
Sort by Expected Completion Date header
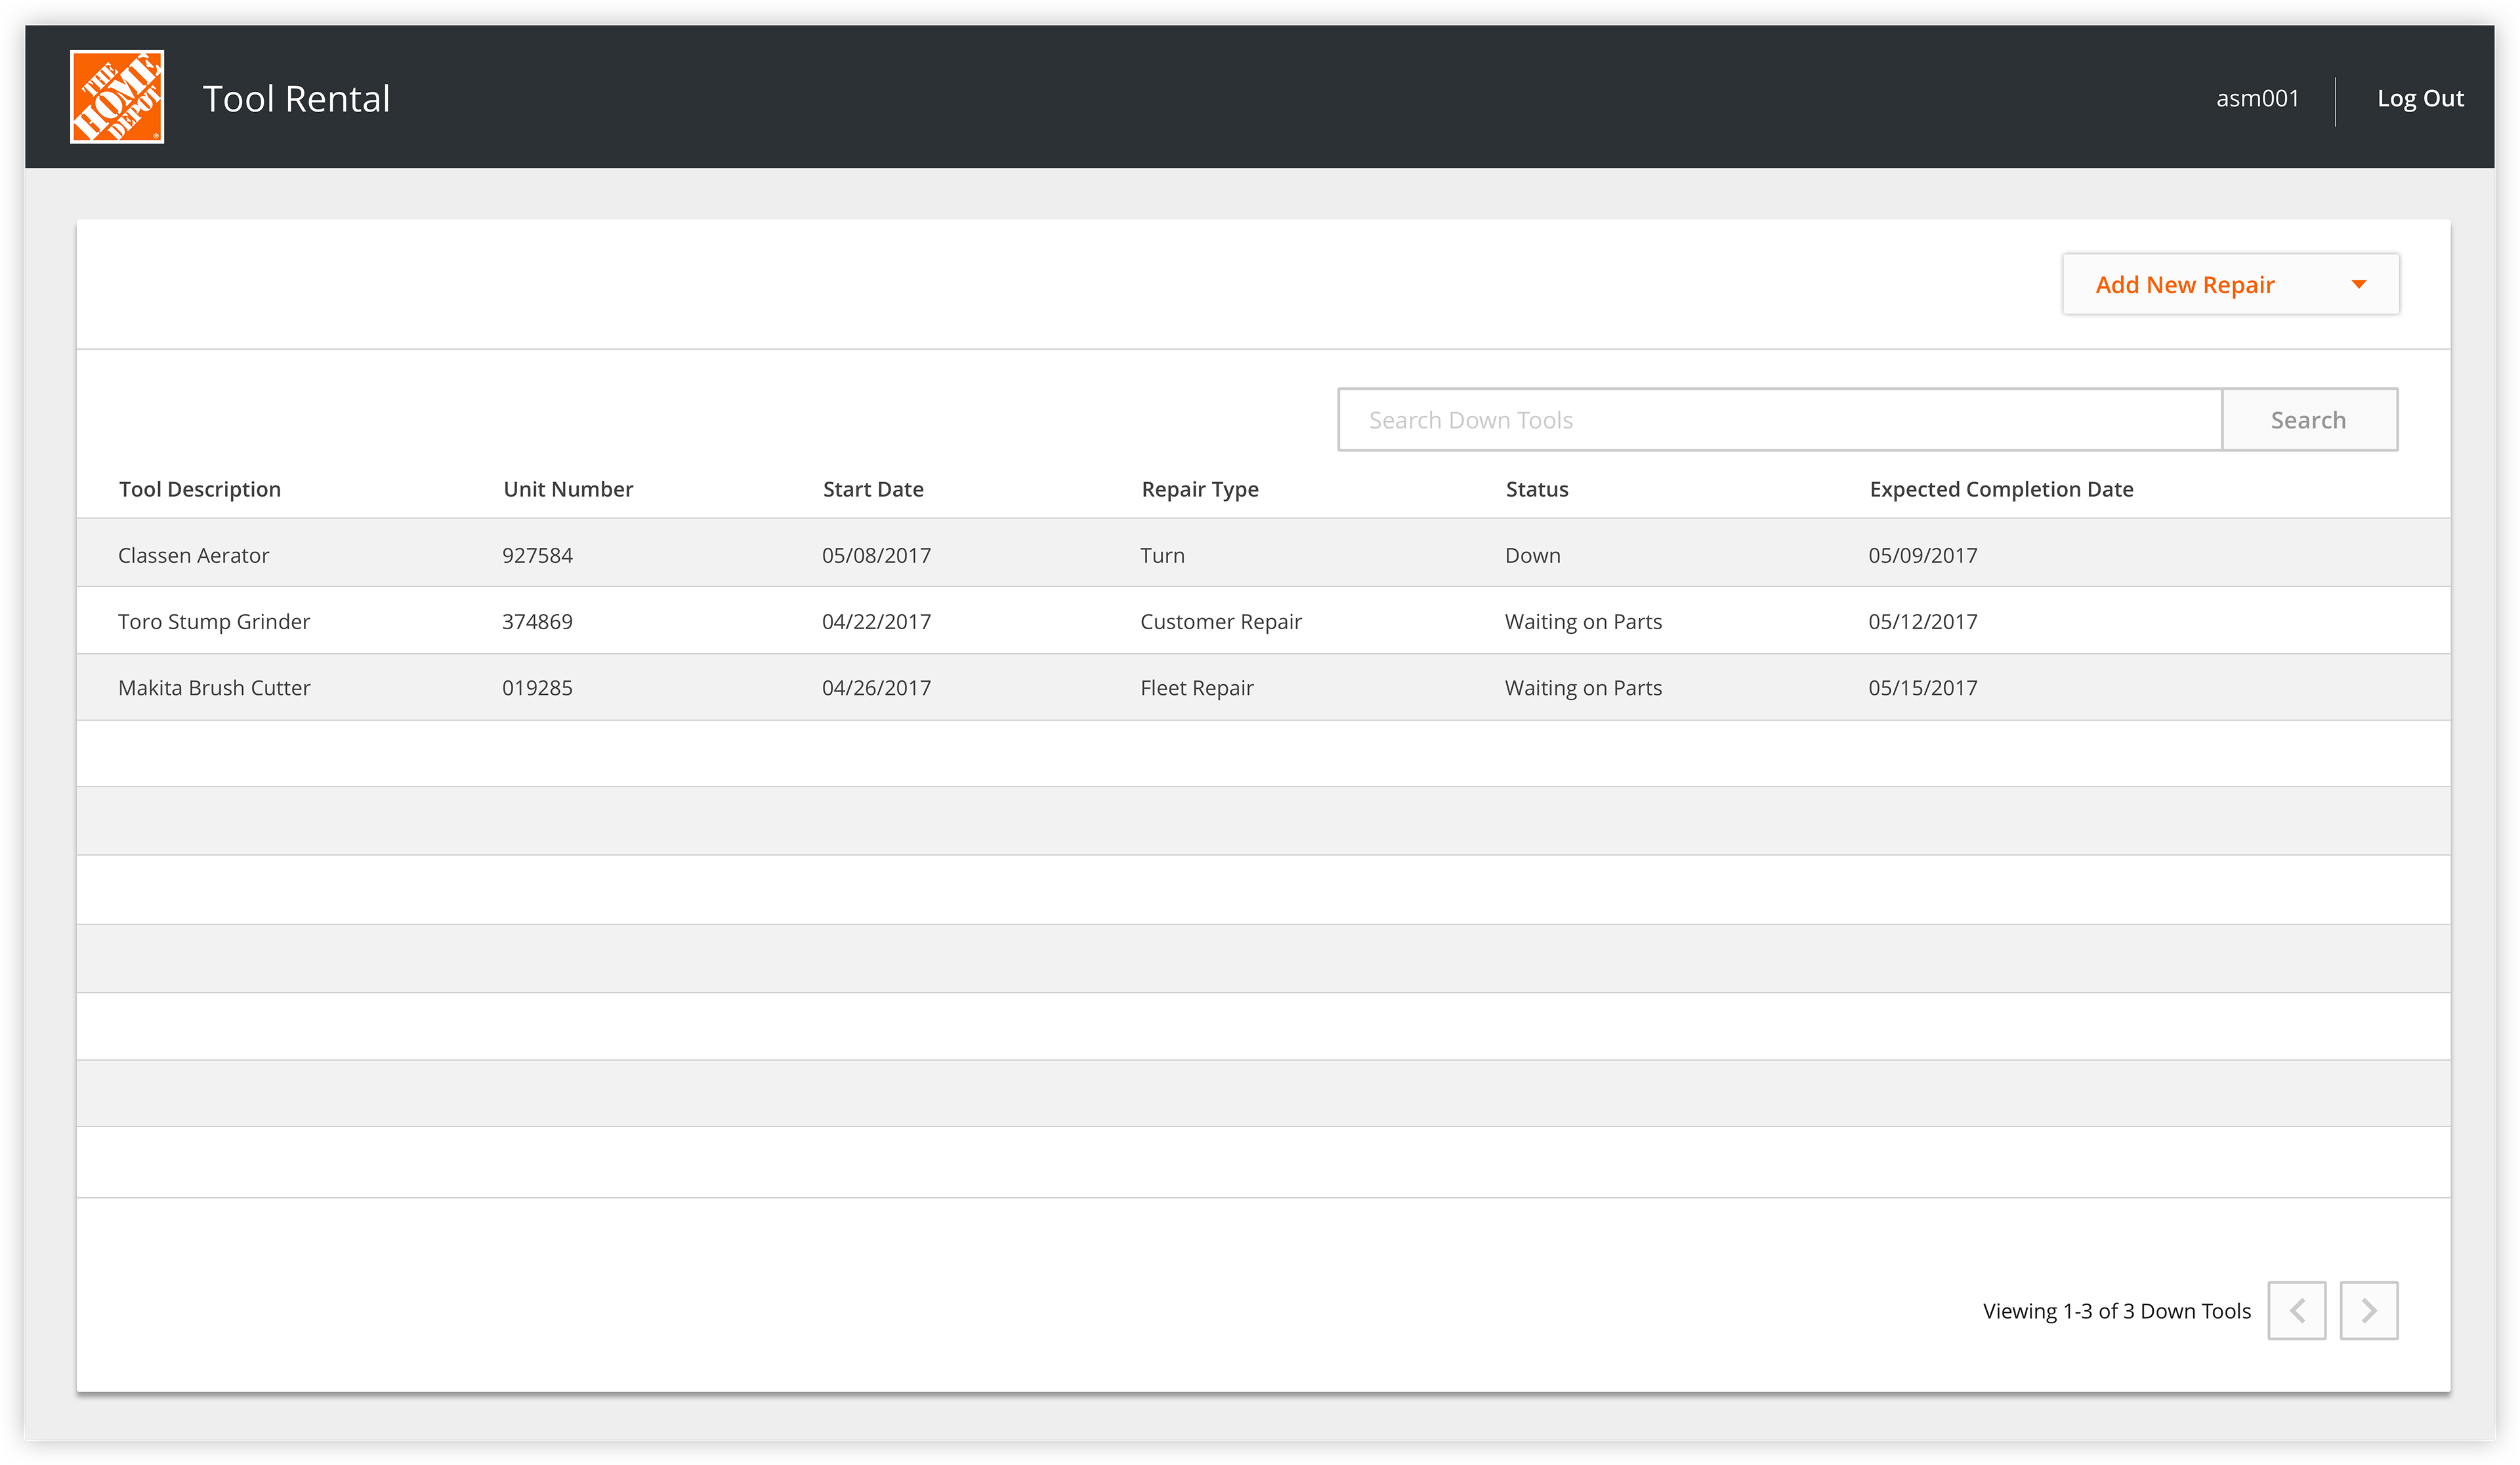(2001, 489)
